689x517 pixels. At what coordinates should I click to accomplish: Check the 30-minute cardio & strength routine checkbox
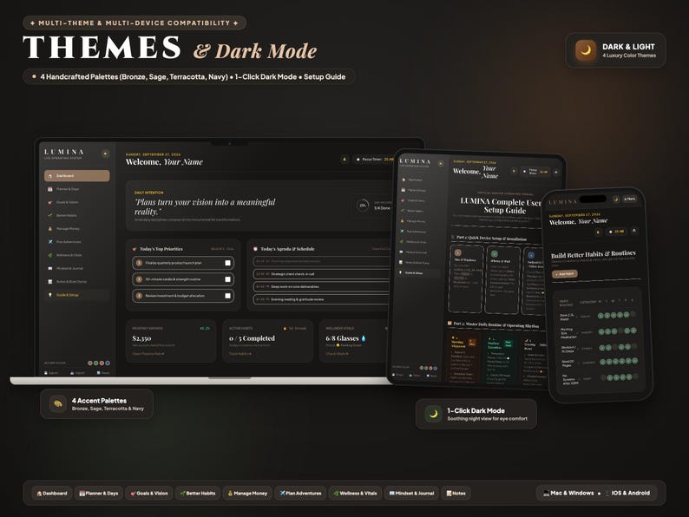coord(227,279)
